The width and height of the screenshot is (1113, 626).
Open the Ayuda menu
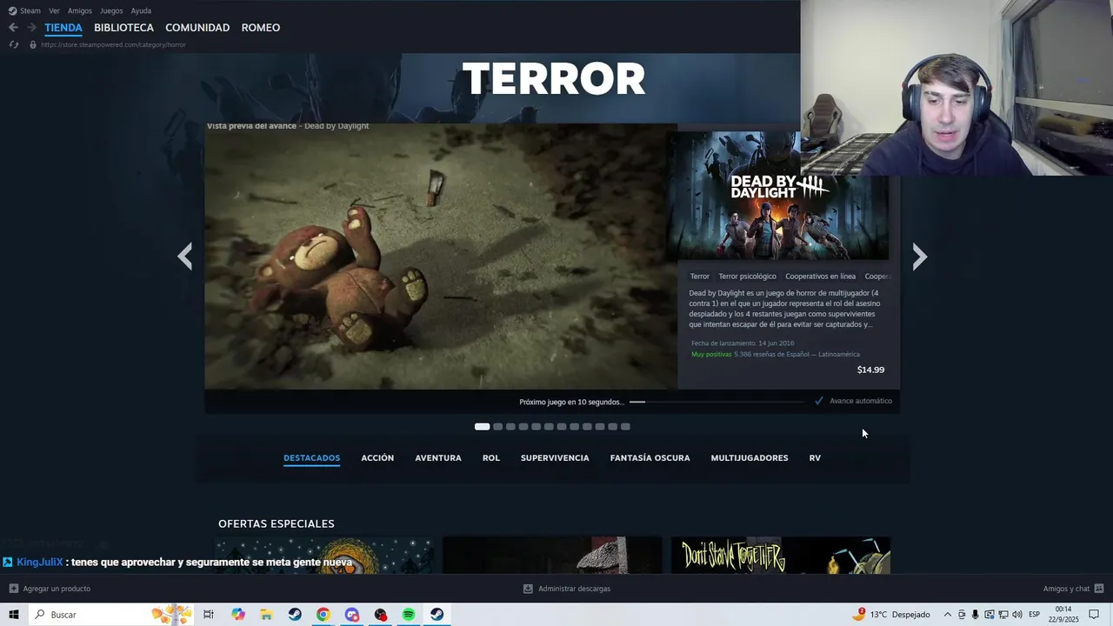click(141, 10)
